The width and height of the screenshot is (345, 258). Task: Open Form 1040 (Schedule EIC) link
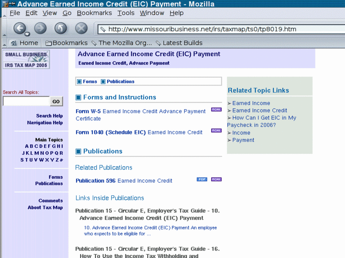click(139, 132)
